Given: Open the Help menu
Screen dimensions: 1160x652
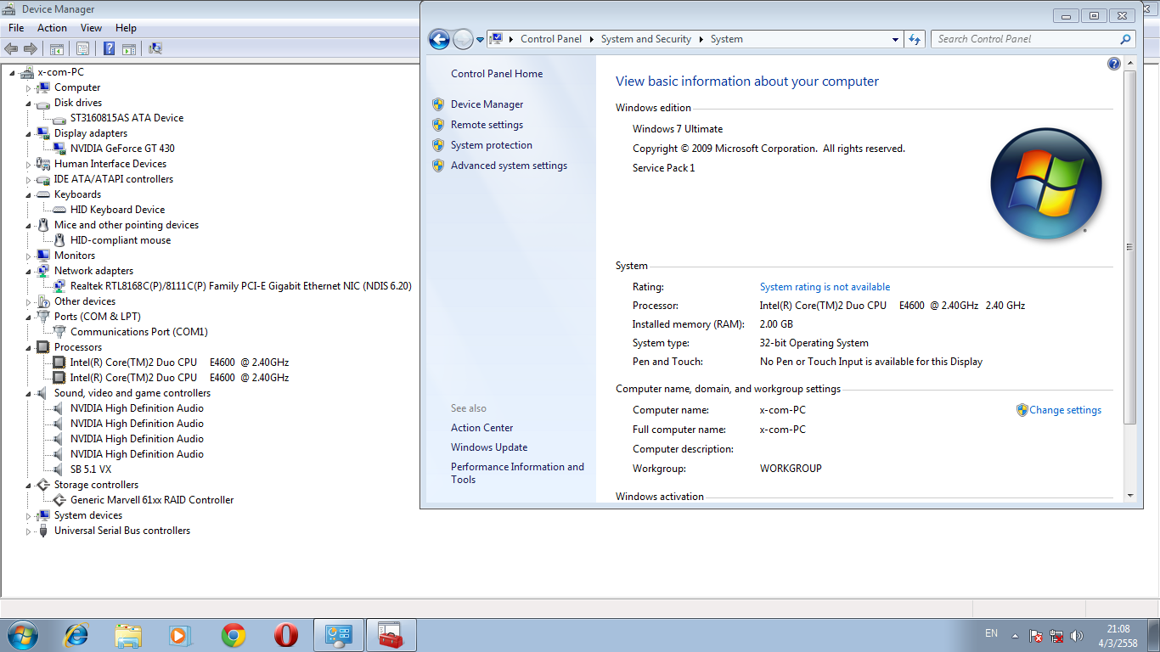Looking at the screenshot, I should (x=126, y=28).
